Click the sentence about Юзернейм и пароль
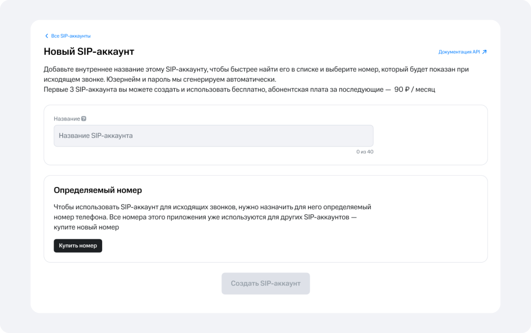531x333 pixels. pos(191,79)
